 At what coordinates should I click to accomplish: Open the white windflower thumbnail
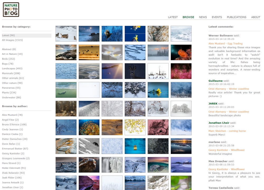coord(112,52)
